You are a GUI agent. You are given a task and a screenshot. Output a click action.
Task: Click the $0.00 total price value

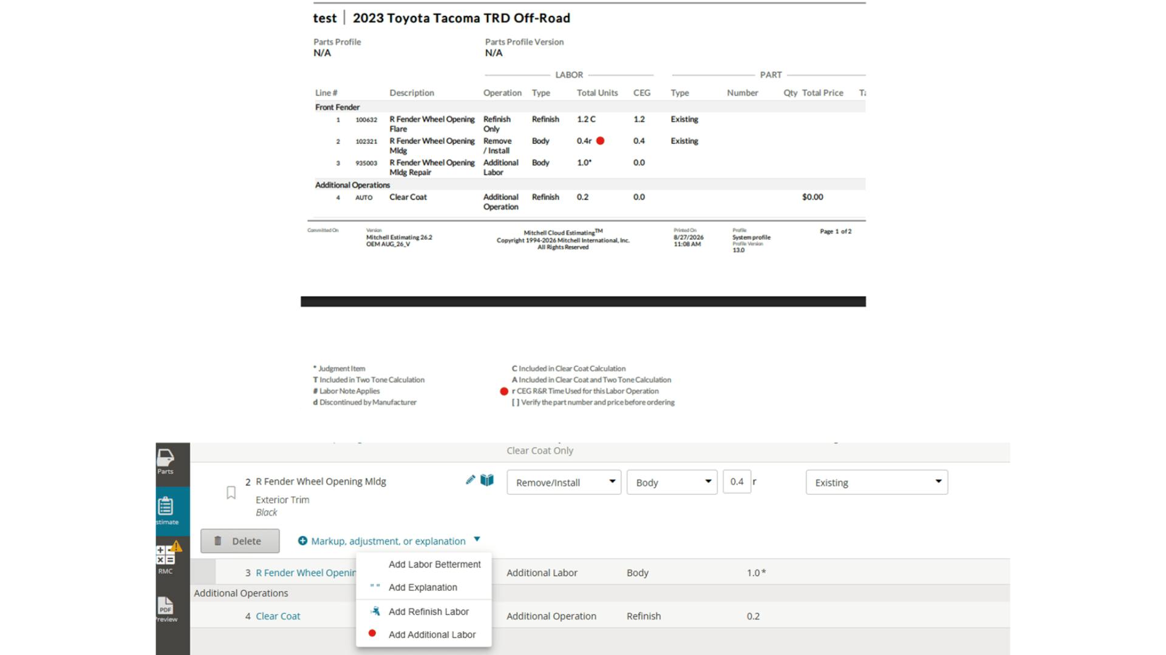click(x=813, y=197)
